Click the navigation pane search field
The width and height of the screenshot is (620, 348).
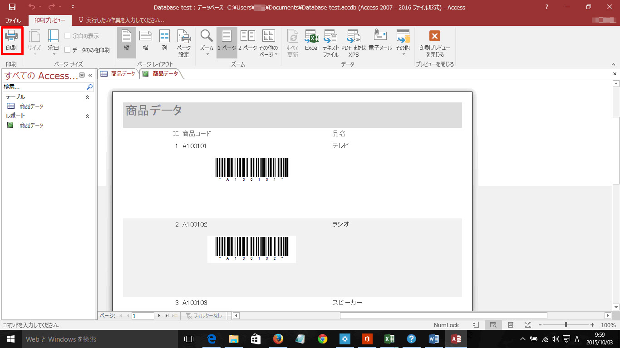[x=44, y=87]
